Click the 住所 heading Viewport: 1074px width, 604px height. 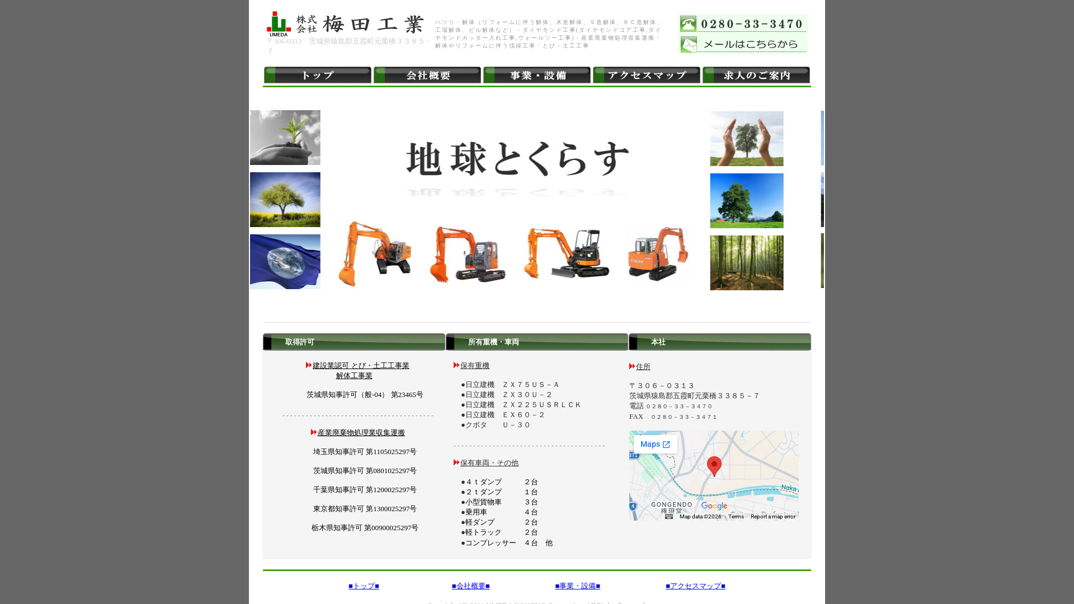[643, 367]
